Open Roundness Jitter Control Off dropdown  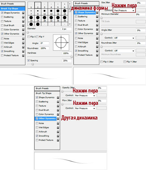click(x=124, y=51)
